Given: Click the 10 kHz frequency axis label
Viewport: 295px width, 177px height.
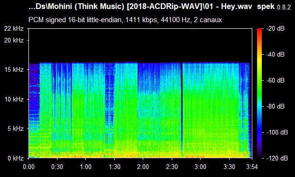Looking at the screenshot, I should (x=14, y=99).
